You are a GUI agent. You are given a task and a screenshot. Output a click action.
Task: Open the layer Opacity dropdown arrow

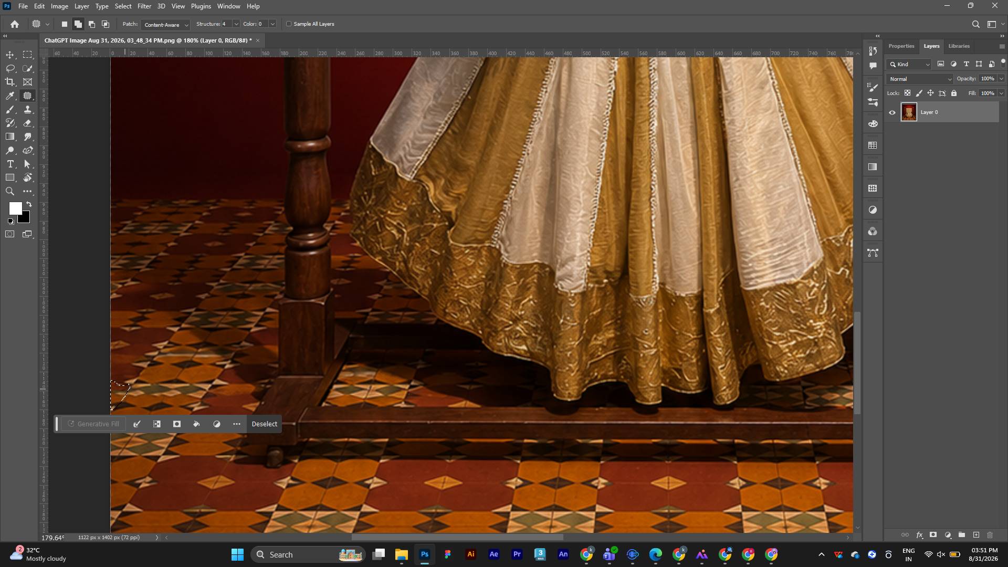point(1001,79)
